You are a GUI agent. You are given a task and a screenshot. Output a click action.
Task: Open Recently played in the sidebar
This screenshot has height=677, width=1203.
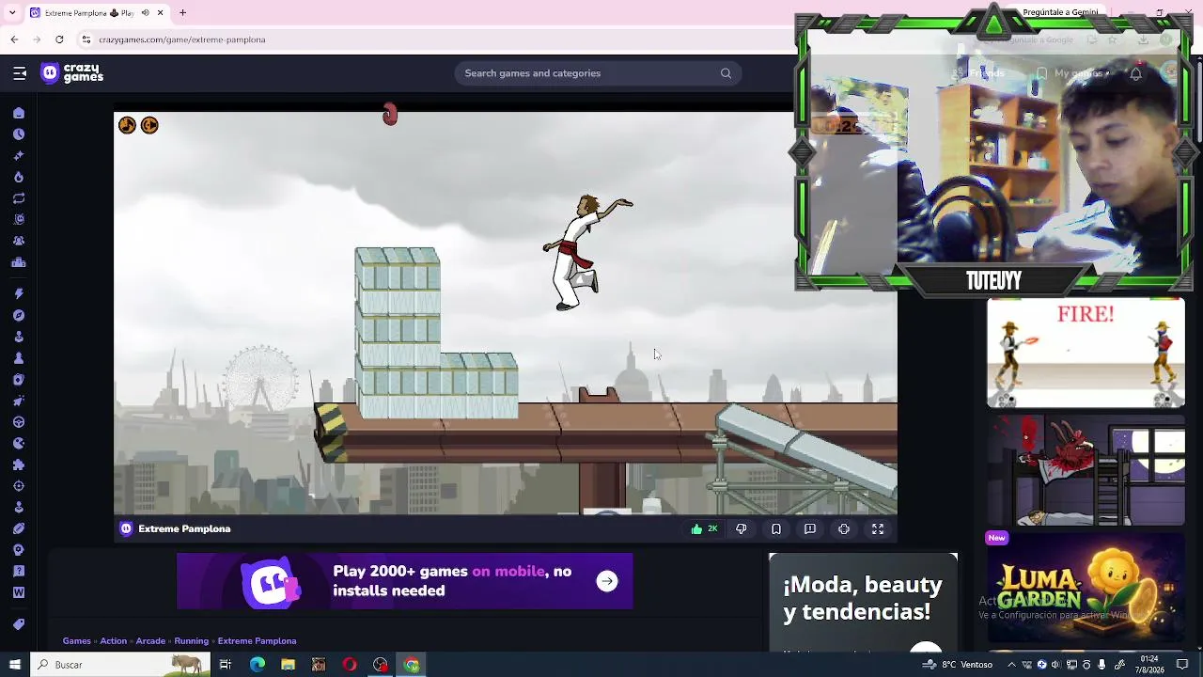tap(19, 134)
